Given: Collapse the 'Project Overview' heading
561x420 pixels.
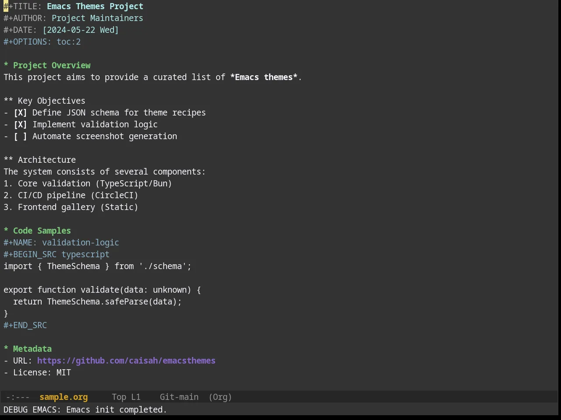Looking at the screenshot, I should pos(47,65).
